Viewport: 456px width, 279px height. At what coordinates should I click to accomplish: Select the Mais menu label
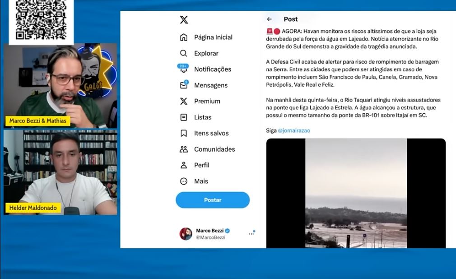201,181
